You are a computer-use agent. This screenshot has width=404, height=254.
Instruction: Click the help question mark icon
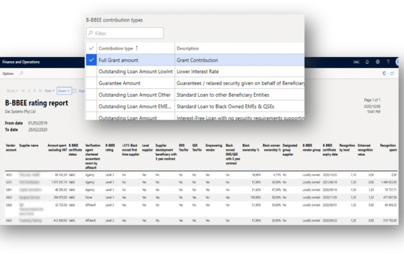388,62
